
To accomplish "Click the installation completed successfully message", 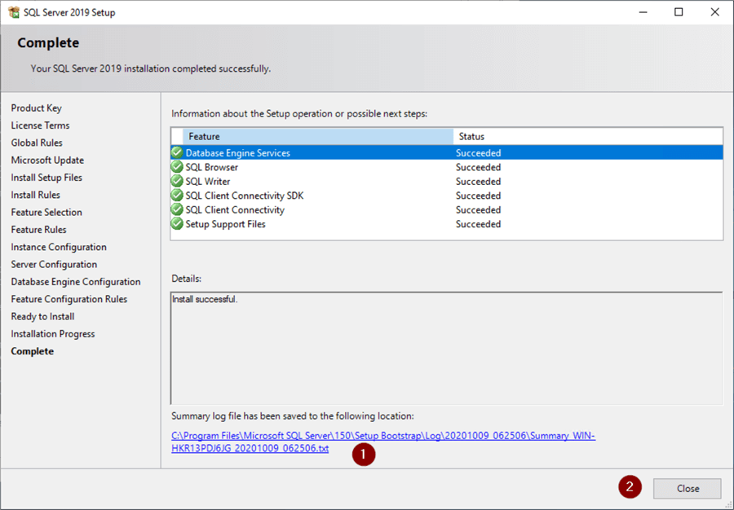I will point(151,68).
